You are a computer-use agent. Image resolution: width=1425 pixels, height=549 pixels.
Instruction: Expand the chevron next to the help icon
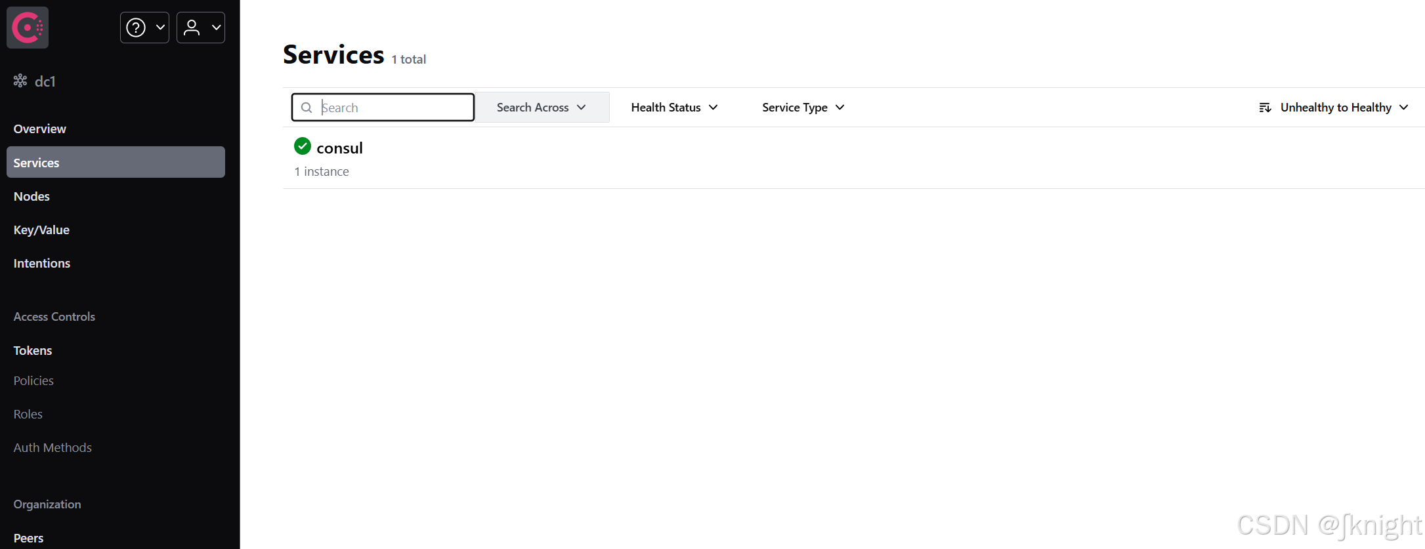pyautogui.click(x=160, y=28)
